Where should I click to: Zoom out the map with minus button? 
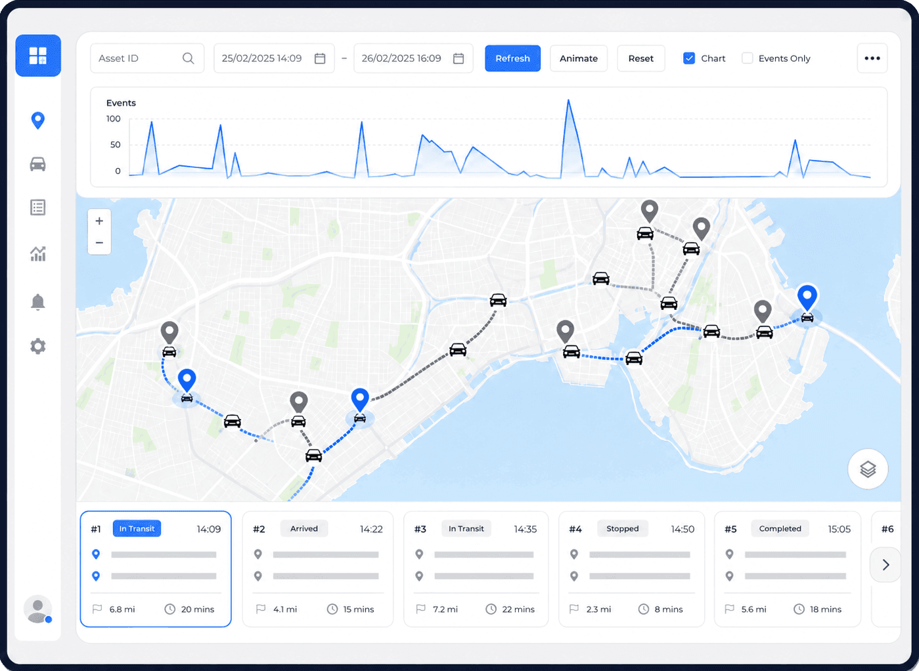[x=99, y=243]
